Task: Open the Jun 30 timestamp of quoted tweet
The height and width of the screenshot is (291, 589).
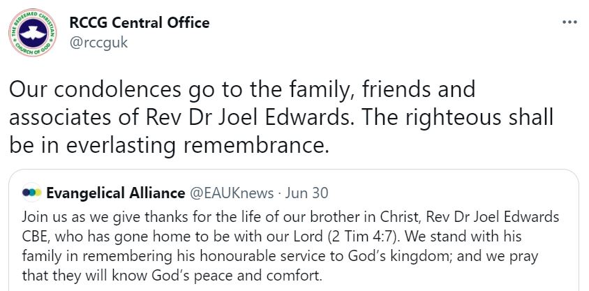Action: [311, 192]
